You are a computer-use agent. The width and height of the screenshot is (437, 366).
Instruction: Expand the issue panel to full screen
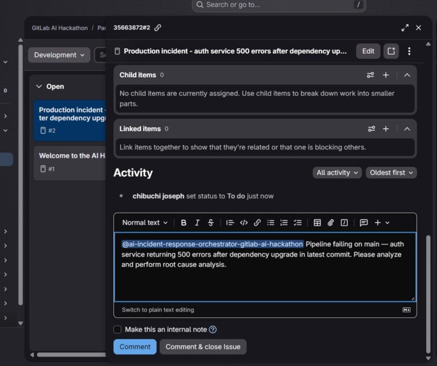pos(405,28)
